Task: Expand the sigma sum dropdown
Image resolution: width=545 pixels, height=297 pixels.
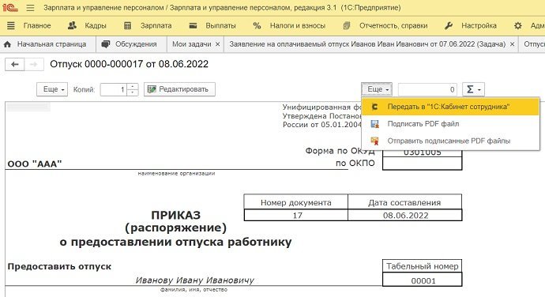Action: pyautogui.click(x=473, y=89)
